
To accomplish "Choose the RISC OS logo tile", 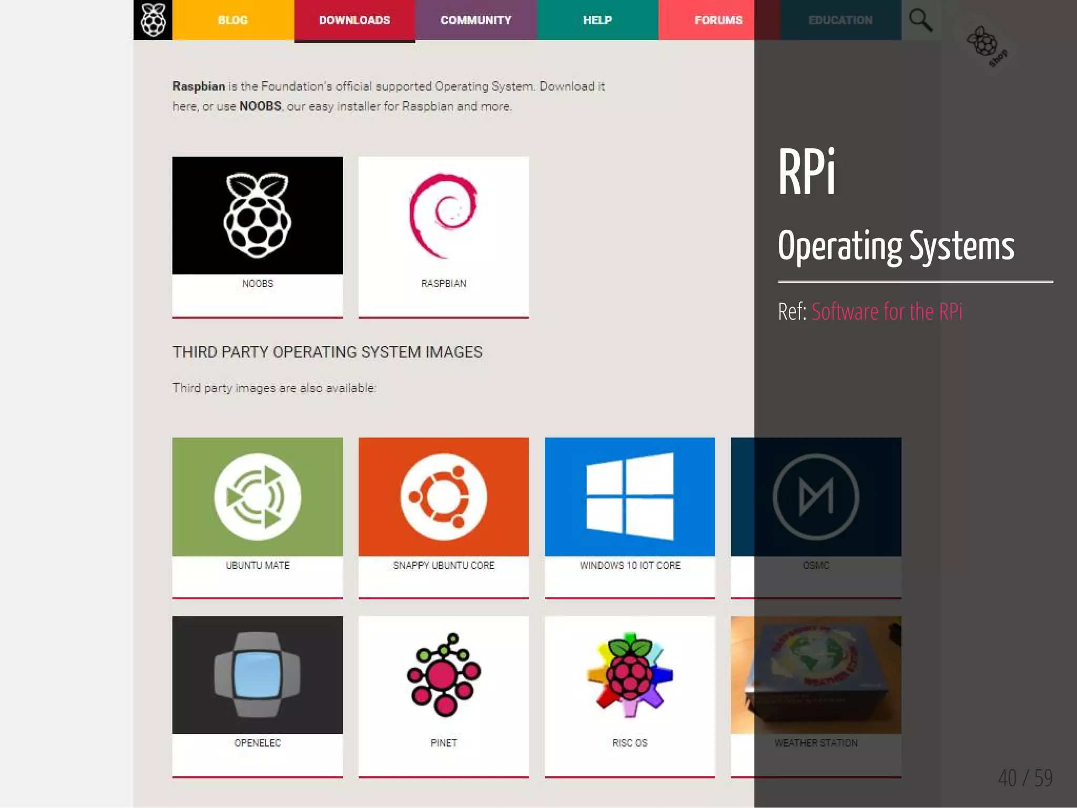I will pyautogui.click(x=630, y=675).
